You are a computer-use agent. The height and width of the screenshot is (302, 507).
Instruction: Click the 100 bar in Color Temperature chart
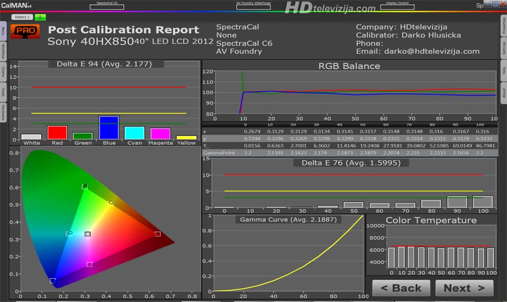click(491, 258)
